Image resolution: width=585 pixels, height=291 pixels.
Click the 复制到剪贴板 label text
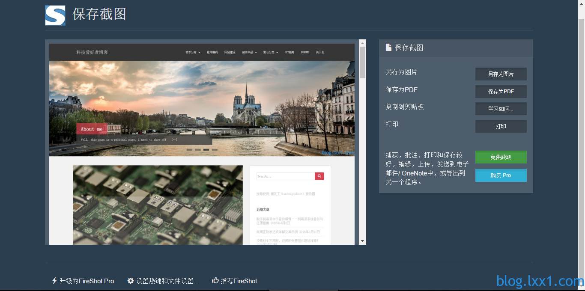pos(405,107)
